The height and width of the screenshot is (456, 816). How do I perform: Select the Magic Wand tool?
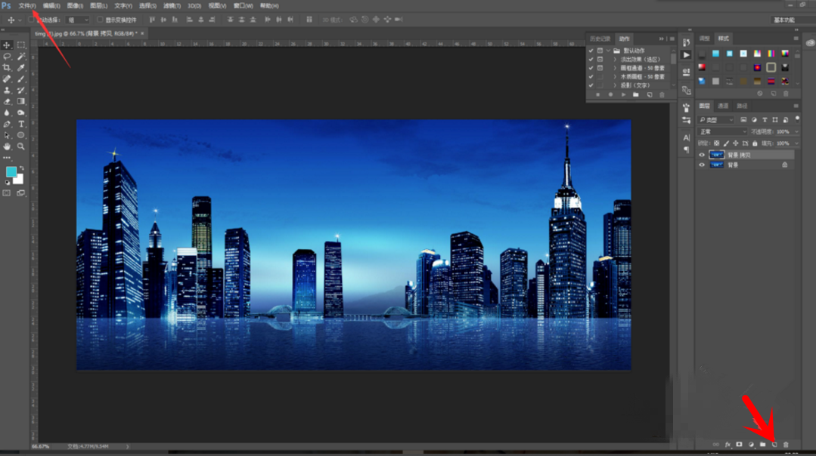tap(21, 56)
